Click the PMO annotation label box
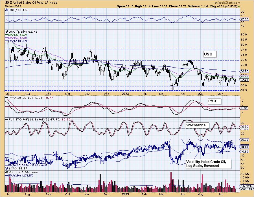Viewport: 254px width, 197px height. click(214, 101)
